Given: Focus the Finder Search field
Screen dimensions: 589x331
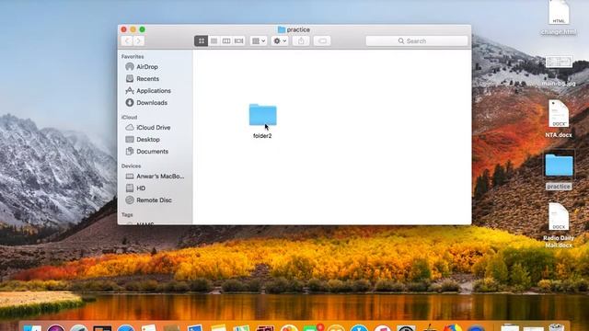Looking at the screenshot, I should [x=417, y=40].
